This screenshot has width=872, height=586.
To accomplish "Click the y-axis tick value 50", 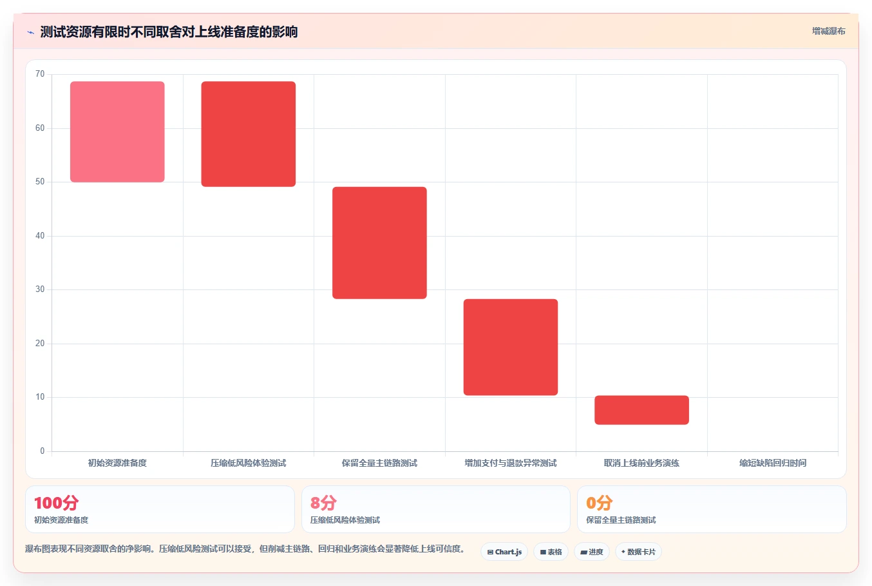I will point(40,182).
